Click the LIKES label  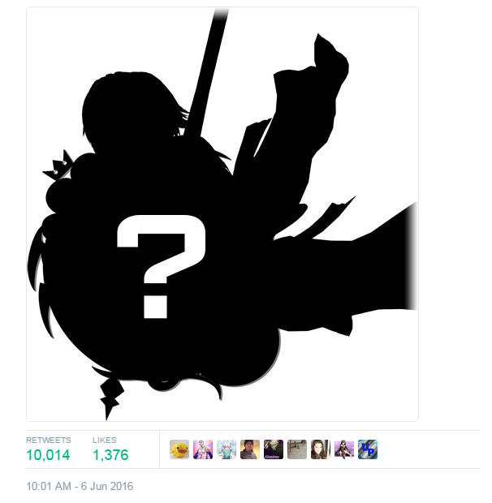(x=105, y=440)
